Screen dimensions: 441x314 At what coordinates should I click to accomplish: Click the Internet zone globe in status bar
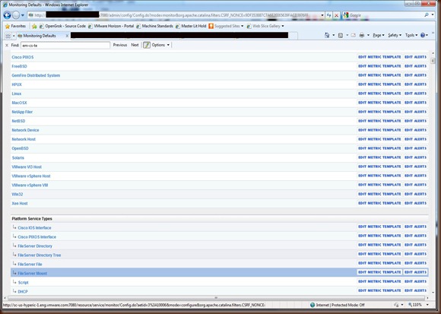pyautogui.click(x=313, y=305)
